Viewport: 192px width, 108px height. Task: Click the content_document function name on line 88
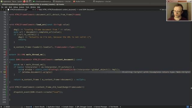(64, 60)
